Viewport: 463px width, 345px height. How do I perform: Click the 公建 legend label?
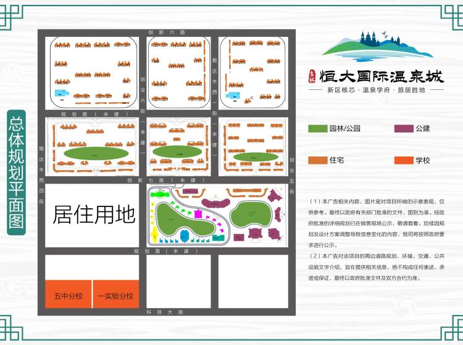(x=422, y=129)
